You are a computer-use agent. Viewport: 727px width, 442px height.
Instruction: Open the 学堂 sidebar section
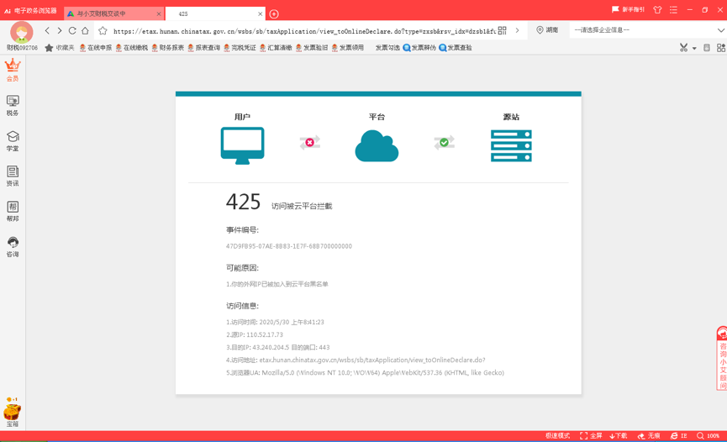click(x=13, y=141)
